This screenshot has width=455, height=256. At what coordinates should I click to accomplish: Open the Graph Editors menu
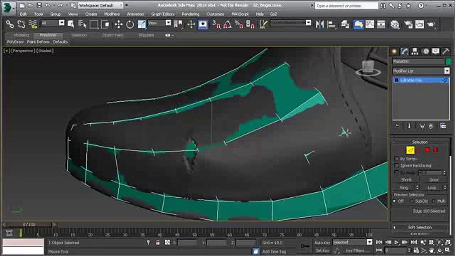[x=163, y=14]
